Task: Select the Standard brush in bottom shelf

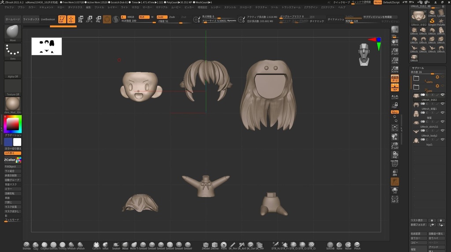Action: click(x=26, y=245)
